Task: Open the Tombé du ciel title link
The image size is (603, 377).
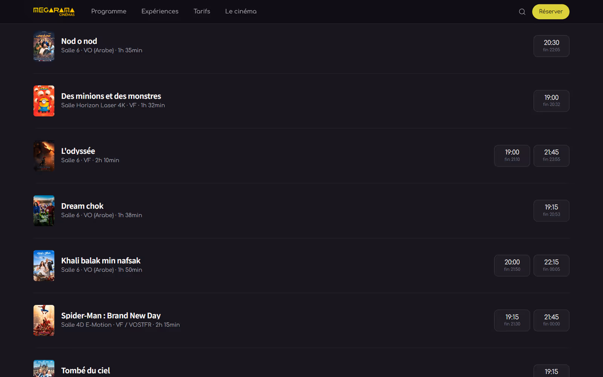Action: click(86, 371)
